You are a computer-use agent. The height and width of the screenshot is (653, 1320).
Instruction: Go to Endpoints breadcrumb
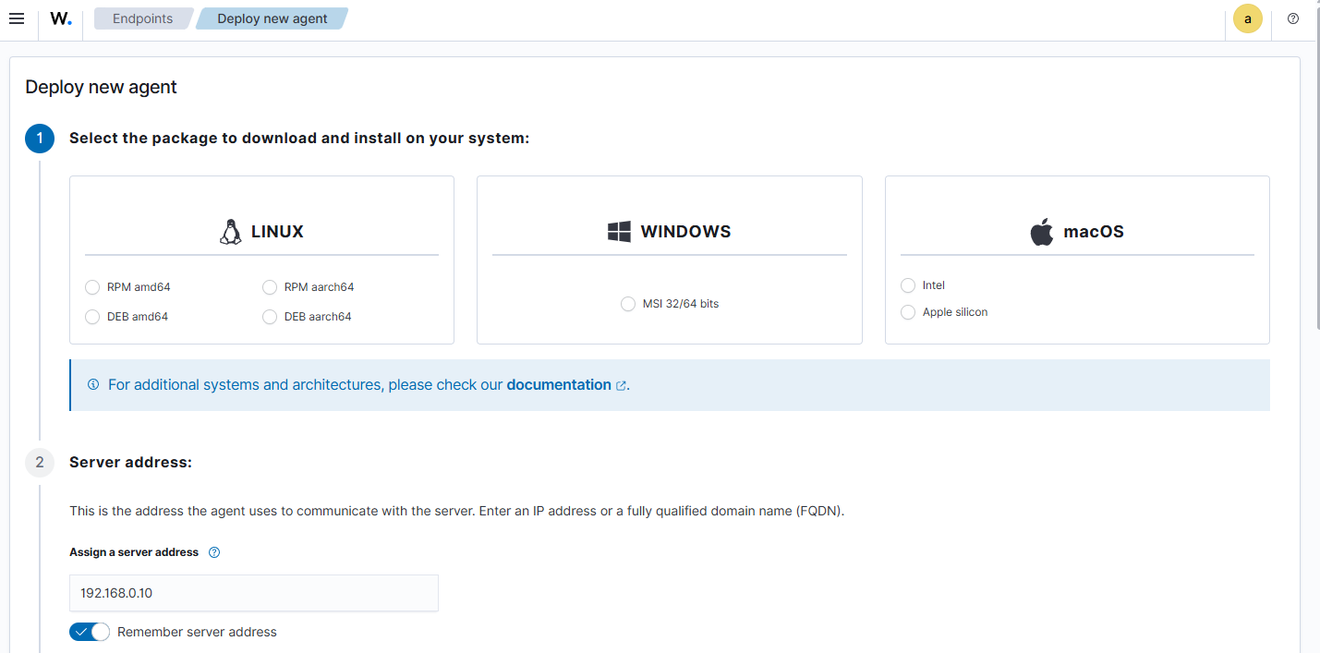(x=142, y=18)
